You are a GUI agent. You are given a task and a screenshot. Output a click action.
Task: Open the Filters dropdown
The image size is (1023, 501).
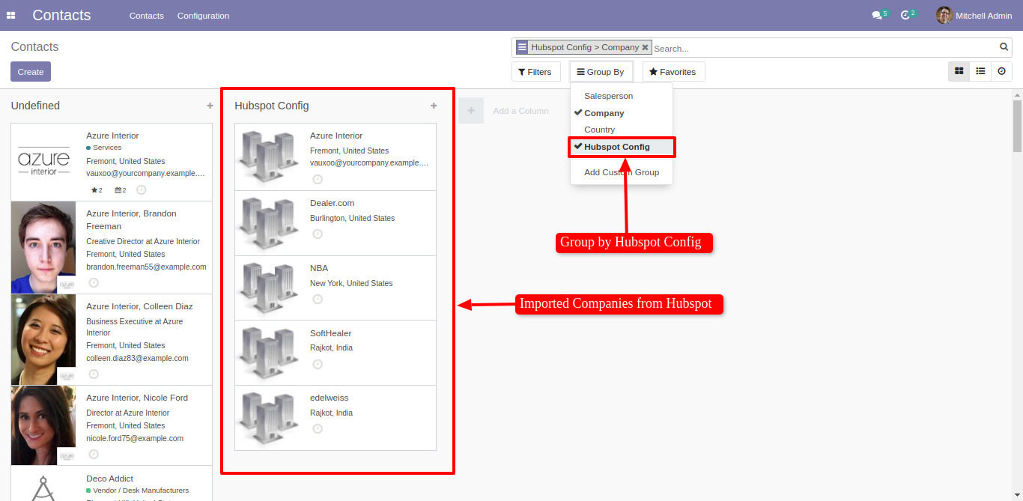(x=535, y=72)
